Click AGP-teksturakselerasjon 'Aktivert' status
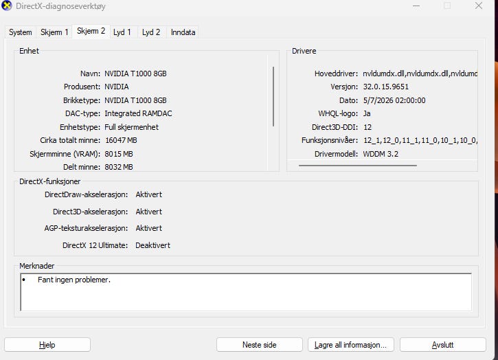Image resolution: width=498 pixels, height=360 pixels. click(x=148, y=228)
